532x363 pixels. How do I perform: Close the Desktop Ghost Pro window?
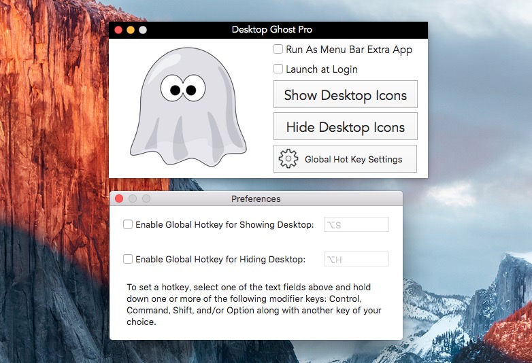[118, 30]
